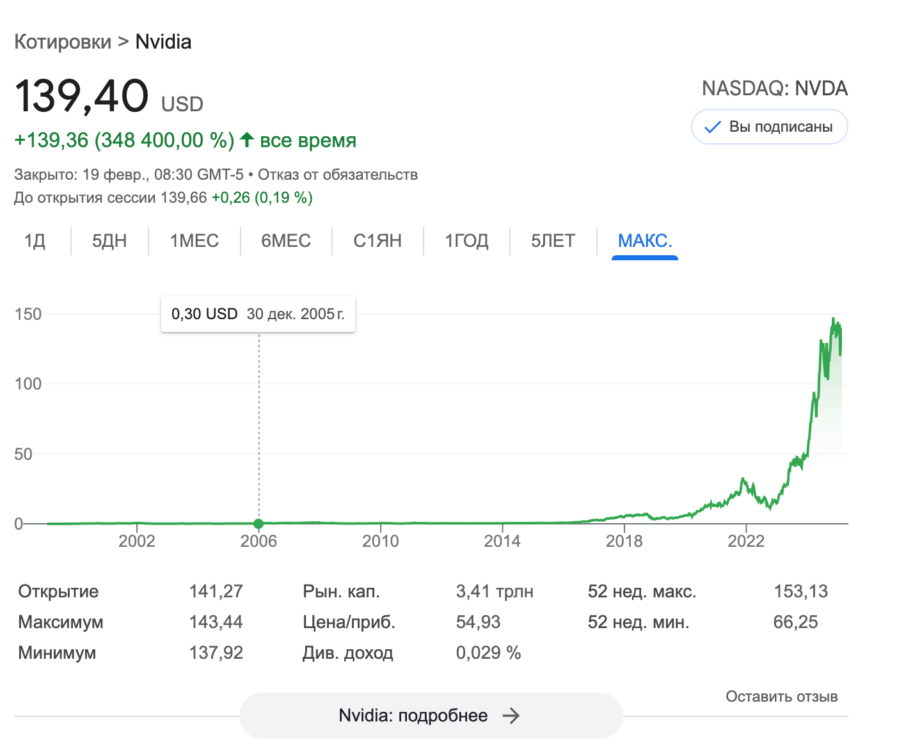Viewport: 897px width, 756px height.
Task: Click the arrow icon next to Nvidia: подробнее
Action: pos(511,715)
